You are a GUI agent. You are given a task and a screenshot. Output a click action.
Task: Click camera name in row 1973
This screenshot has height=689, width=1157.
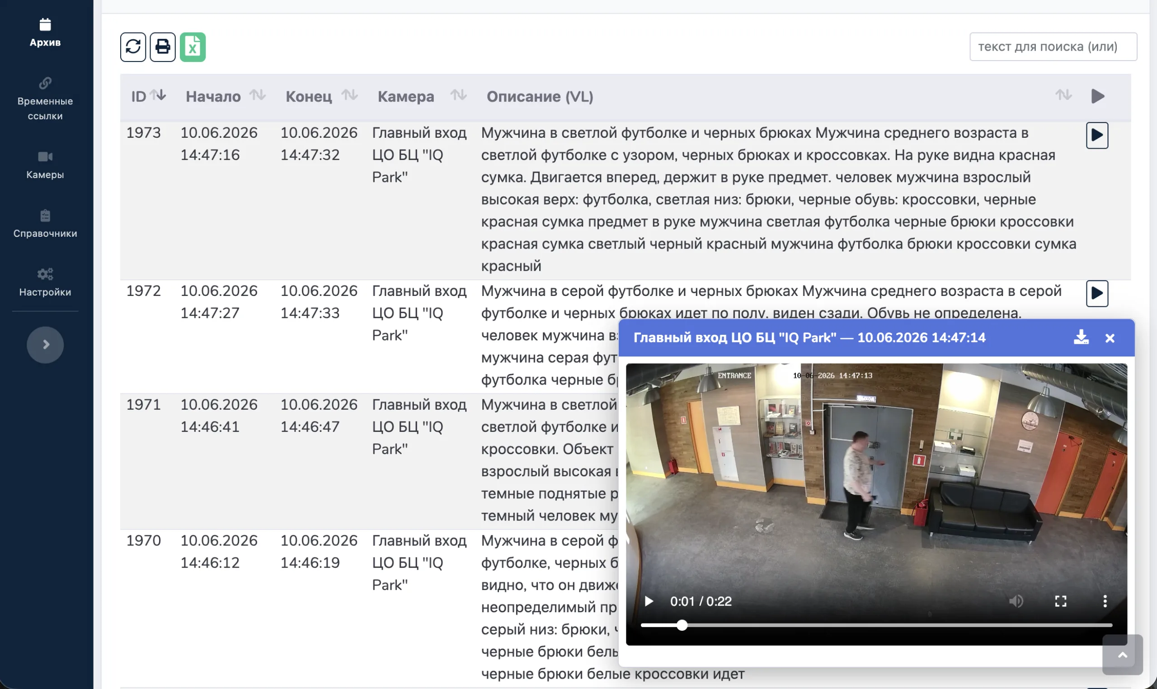pos(419,155)
